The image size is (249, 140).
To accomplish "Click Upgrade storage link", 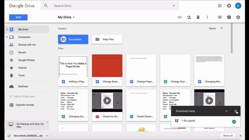I will tap(25, 105).
